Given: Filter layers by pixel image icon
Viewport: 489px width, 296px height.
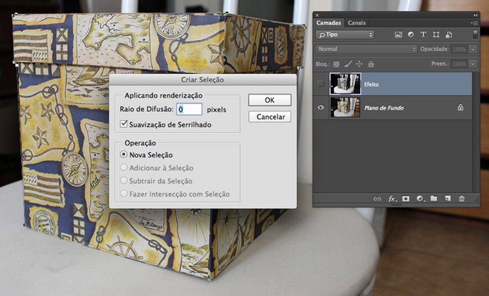Looking at the screenshot, I should point(398,35).
